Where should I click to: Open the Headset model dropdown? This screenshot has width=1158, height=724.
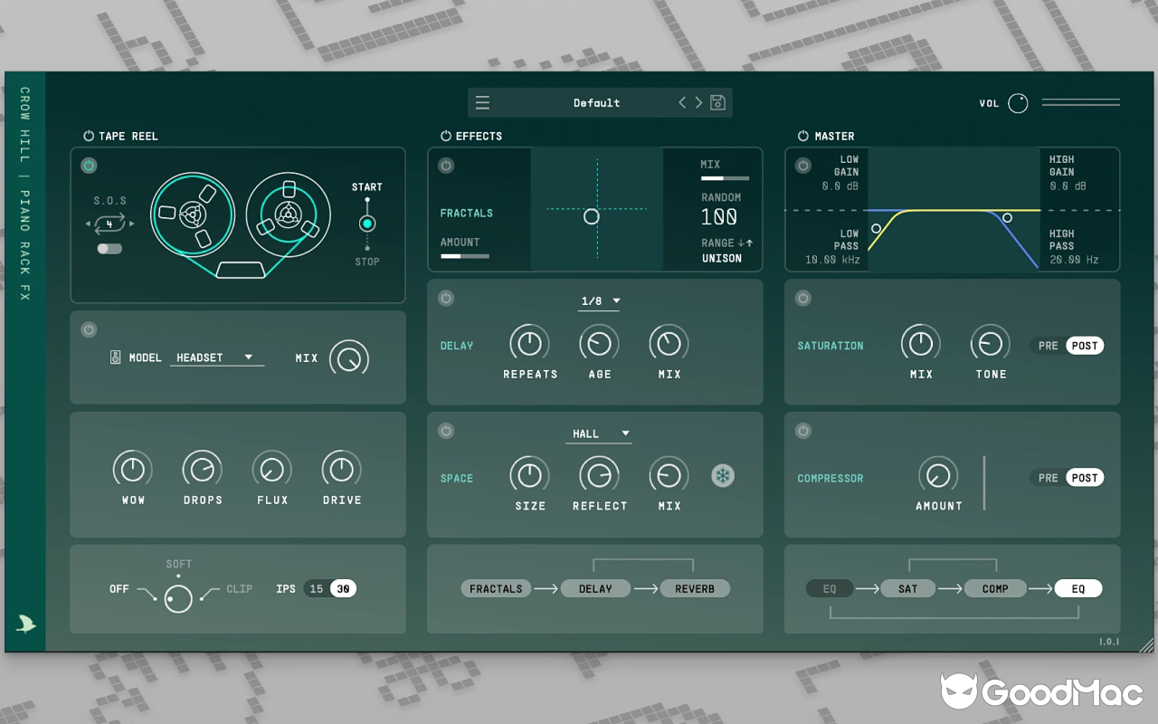[216, 357]
